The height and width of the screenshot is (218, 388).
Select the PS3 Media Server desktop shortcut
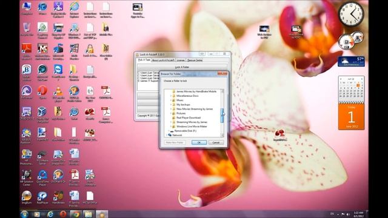(x=42, y=157)
